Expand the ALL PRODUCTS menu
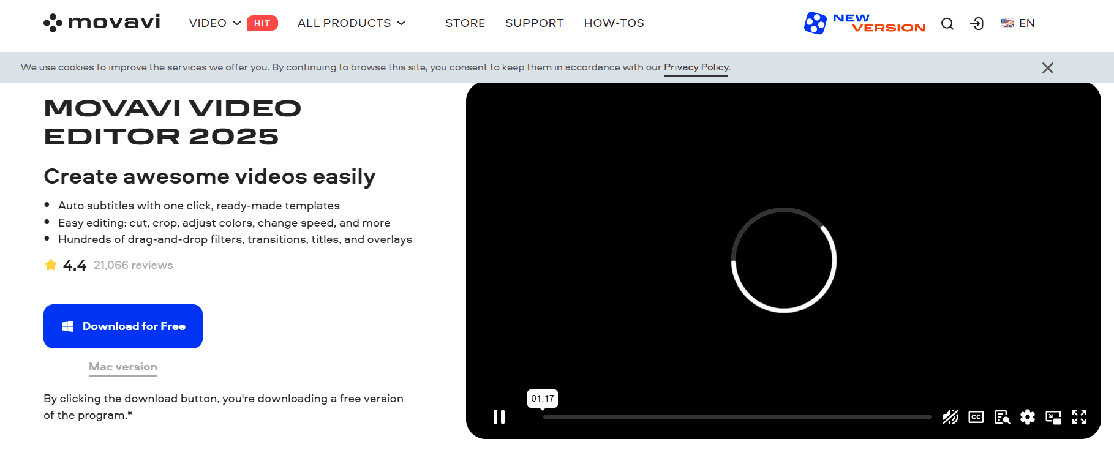The width and height of the screenshot is (1114, 469). (x=352, y=23)
